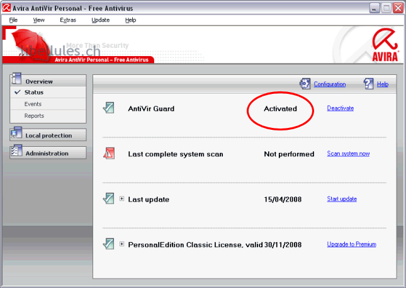Click the AntiVir Guard label
Image resolution: width=406 pixels, height=288 pixels.
[x=151, y=108]
